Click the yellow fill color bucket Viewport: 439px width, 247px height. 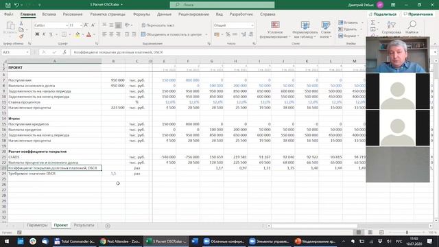pyautogui.click(x=78, y=34)
